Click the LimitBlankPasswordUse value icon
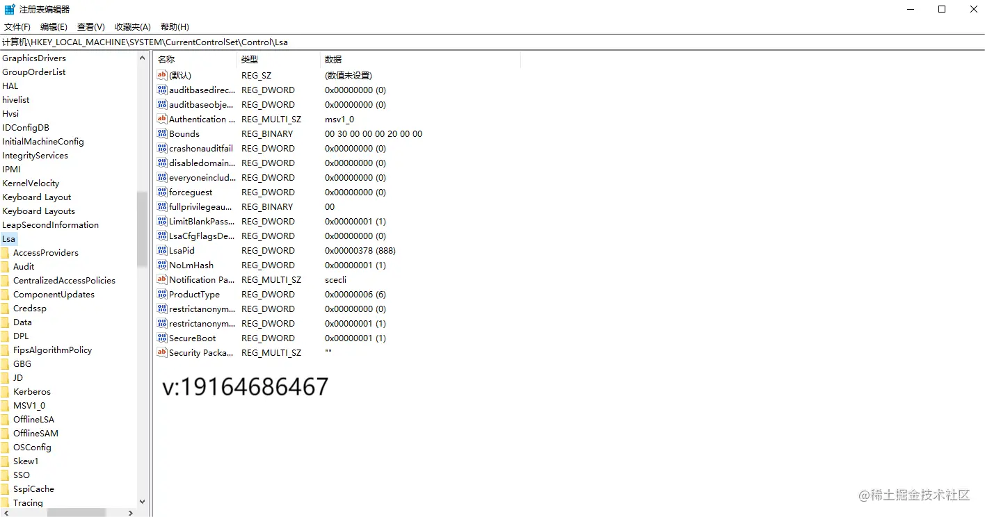Screen dimensions: 985x517 pos(162,222)
